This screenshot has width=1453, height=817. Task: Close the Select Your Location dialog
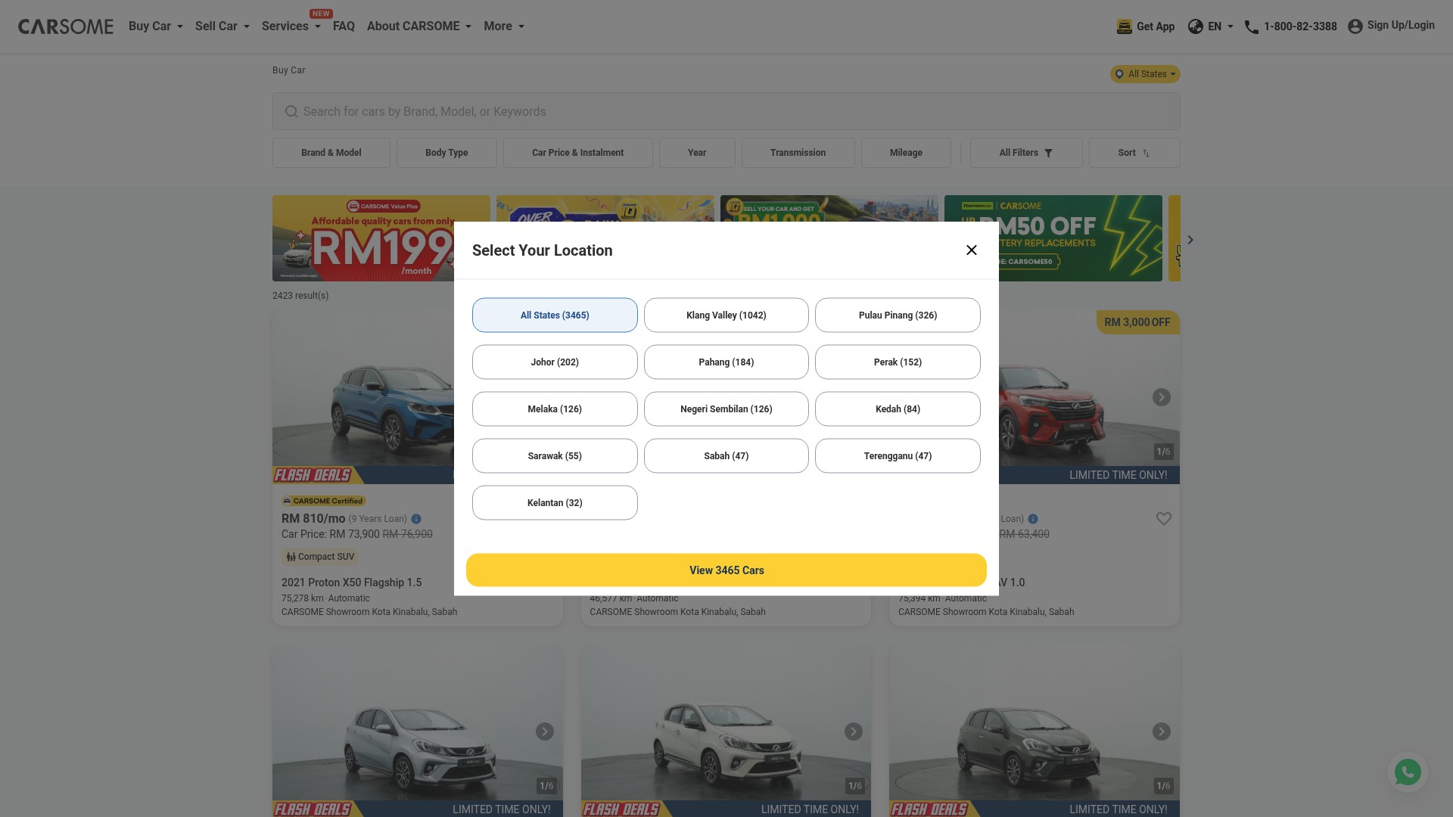coord(972,250)
